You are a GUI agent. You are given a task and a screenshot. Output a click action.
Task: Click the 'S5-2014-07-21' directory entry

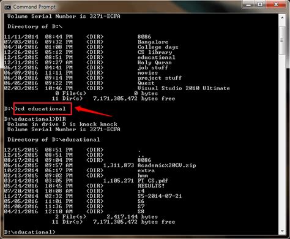(160, 196)
